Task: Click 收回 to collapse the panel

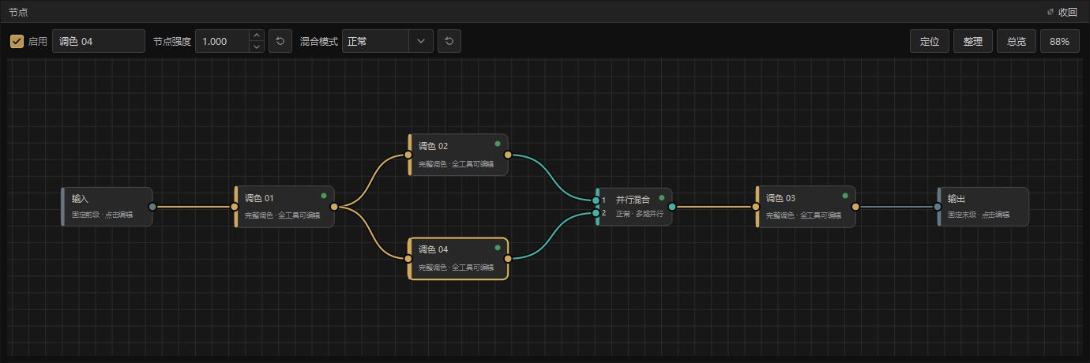Action: click(x=1062, y=11)
